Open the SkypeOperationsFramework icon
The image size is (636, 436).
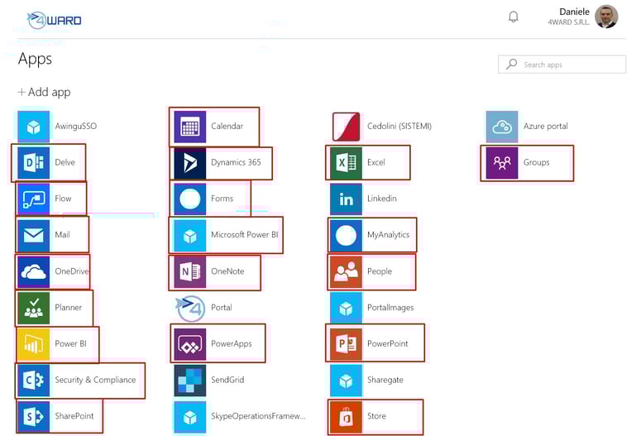coord(190,416)
